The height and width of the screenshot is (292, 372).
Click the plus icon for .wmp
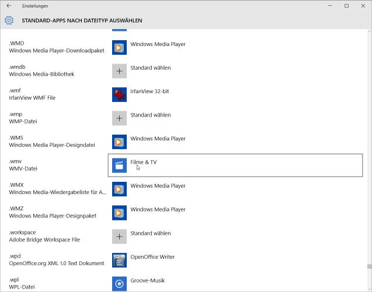(x=119, y=118)
